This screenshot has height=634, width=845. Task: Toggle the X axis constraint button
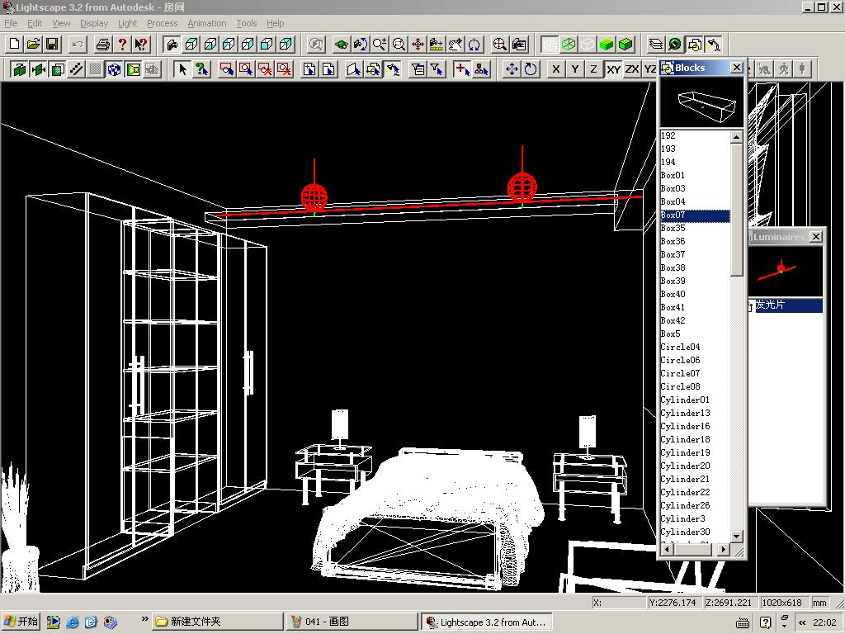(556, 69)
